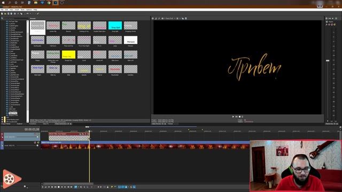Toggle Automatic Crossfades in timeline toolbar
Screen dimensions: 342x192
point(122,187)
